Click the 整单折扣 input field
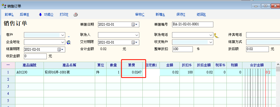The height and width of the screenshot is (107, 280). [183, 49]
